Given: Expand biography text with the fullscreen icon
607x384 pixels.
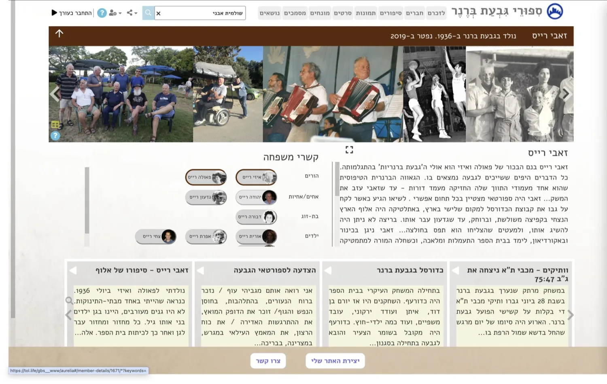Looking at the screenshot, I should [x=349, y=150].
